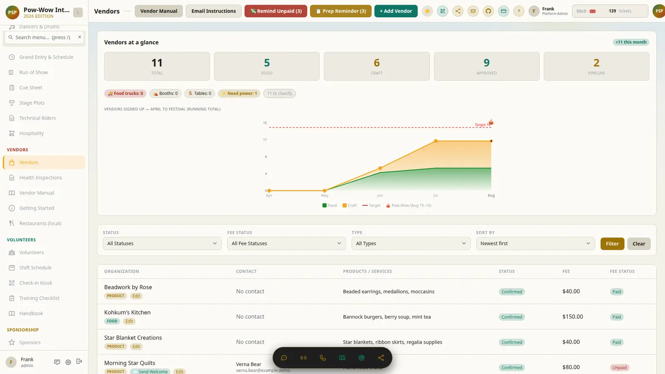665x374 pixels.
Task: Open the Status dropdown (All Statuses)
Action: (162, 244)
